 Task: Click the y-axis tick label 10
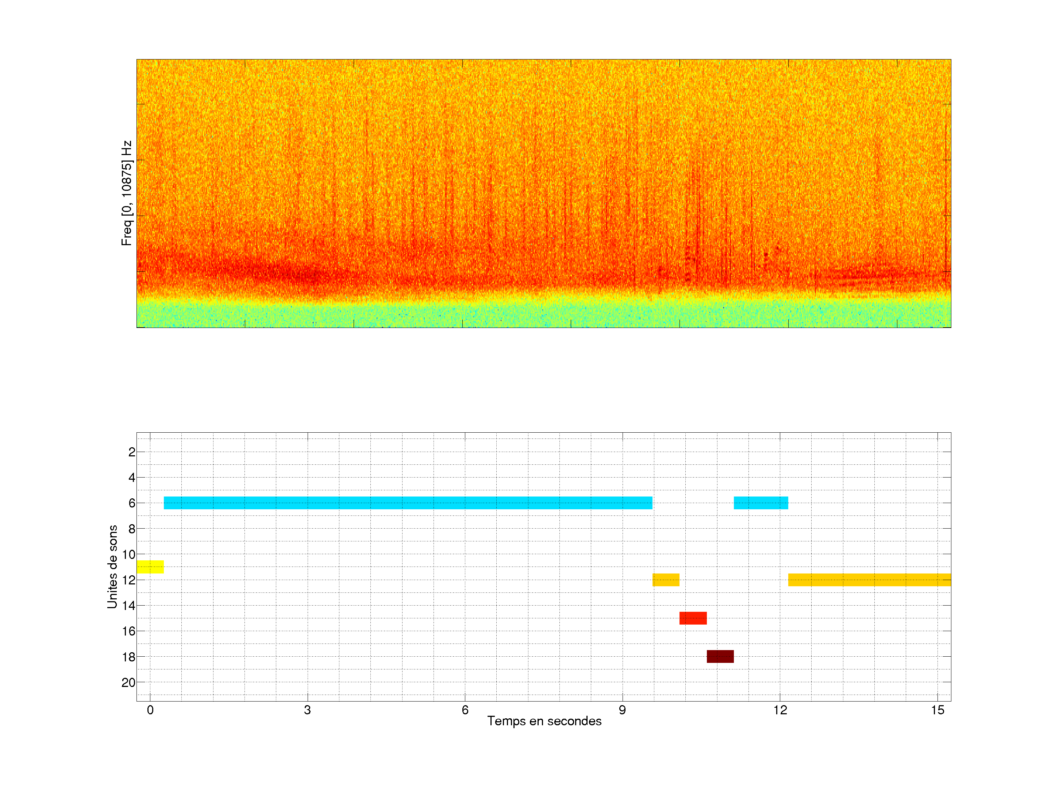coord(128,554)
